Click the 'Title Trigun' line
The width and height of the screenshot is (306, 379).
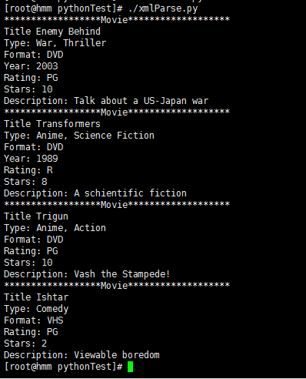(36, 216)
